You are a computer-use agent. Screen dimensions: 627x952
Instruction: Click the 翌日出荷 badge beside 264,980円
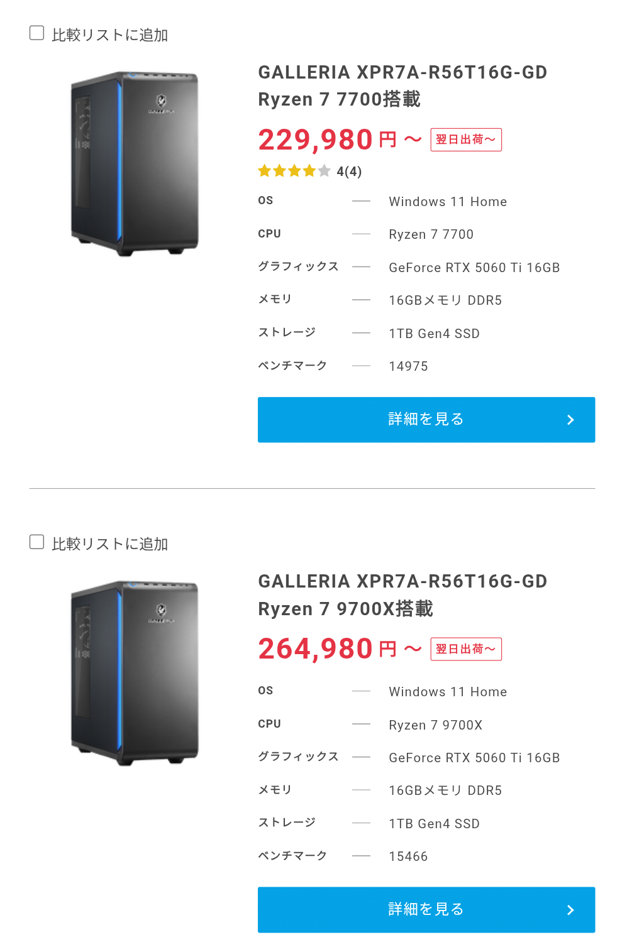466,649
